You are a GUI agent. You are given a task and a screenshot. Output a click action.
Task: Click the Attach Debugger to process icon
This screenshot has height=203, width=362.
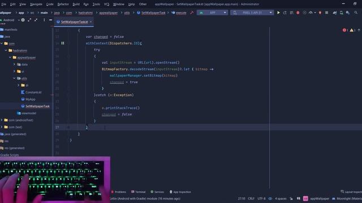click(320, 12)
